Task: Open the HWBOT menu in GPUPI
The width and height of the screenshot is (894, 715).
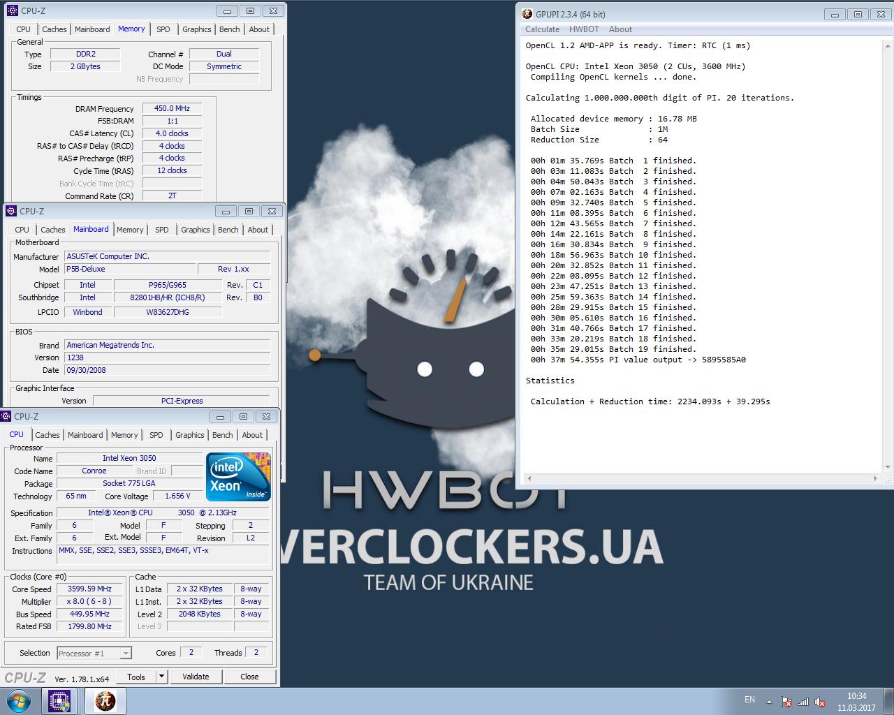Action: pos(584,29)
